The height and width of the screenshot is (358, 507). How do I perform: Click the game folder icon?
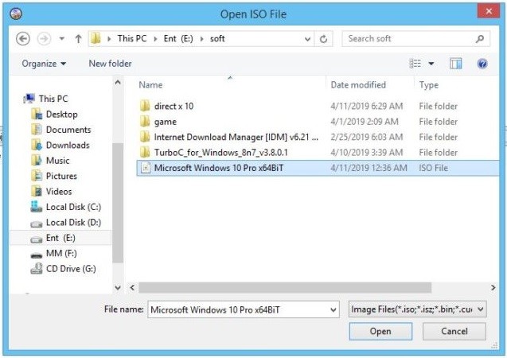[x=145, y=122]
